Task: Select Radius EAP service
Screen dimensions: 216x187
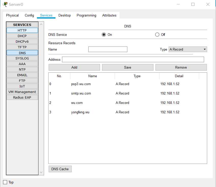Action: tap(22, 97)
